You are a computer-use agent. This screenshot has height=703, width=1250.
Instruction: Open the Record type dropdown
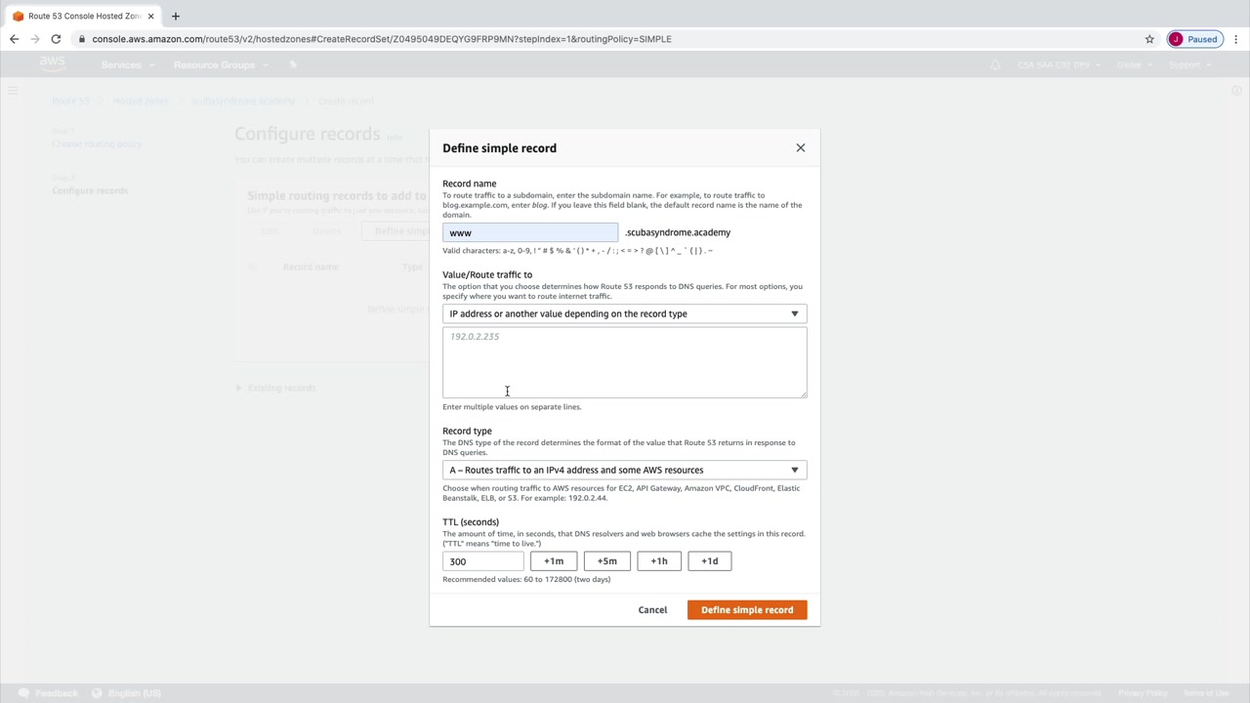[625, 470]
